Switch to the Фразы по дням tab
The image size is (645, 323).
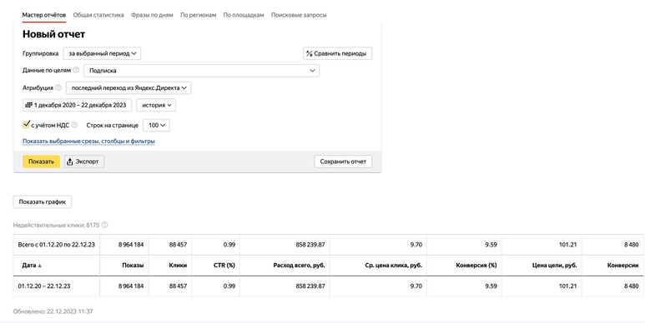(152, 15)
